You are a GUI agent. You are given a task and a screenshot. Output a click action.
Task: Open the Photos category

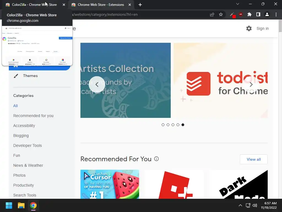[20, 175]
